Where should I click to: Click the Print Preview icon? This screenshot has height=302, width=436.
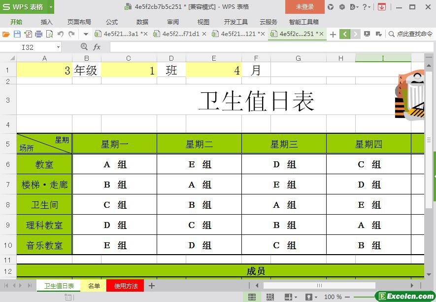coord(49,34)
